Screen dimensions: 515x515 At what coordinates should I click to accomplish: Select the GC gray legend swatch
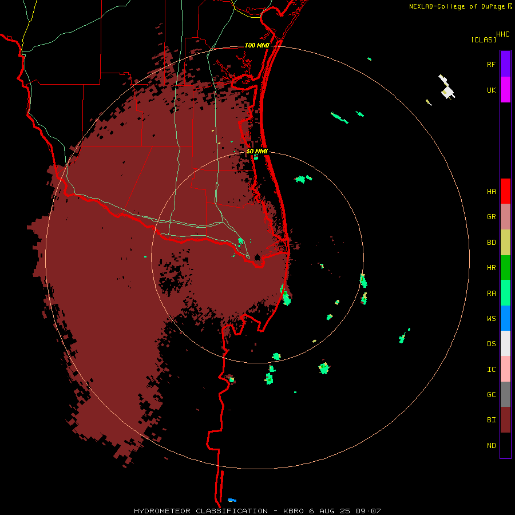click(x=505, y=394)
